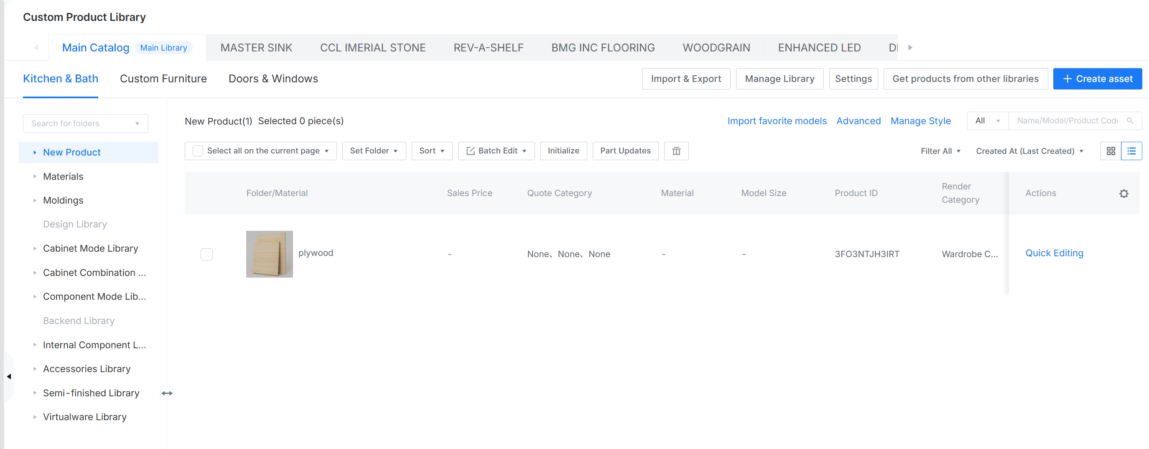Tick the plywood row checkbox
The width and height of the screenshot is (1149, 449).
[206, 254]
